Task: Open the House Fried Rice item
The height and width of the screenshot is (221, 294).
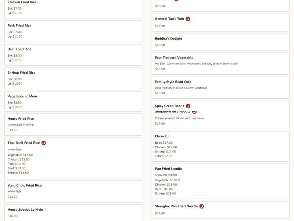Action: 73,124
